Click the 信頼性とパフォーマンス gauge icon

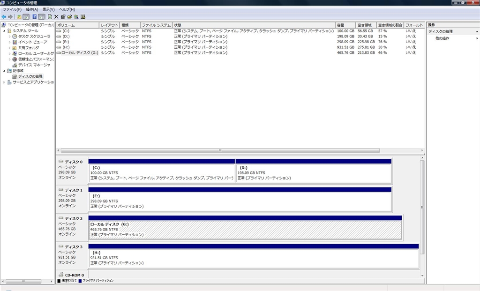pos(15,59)
